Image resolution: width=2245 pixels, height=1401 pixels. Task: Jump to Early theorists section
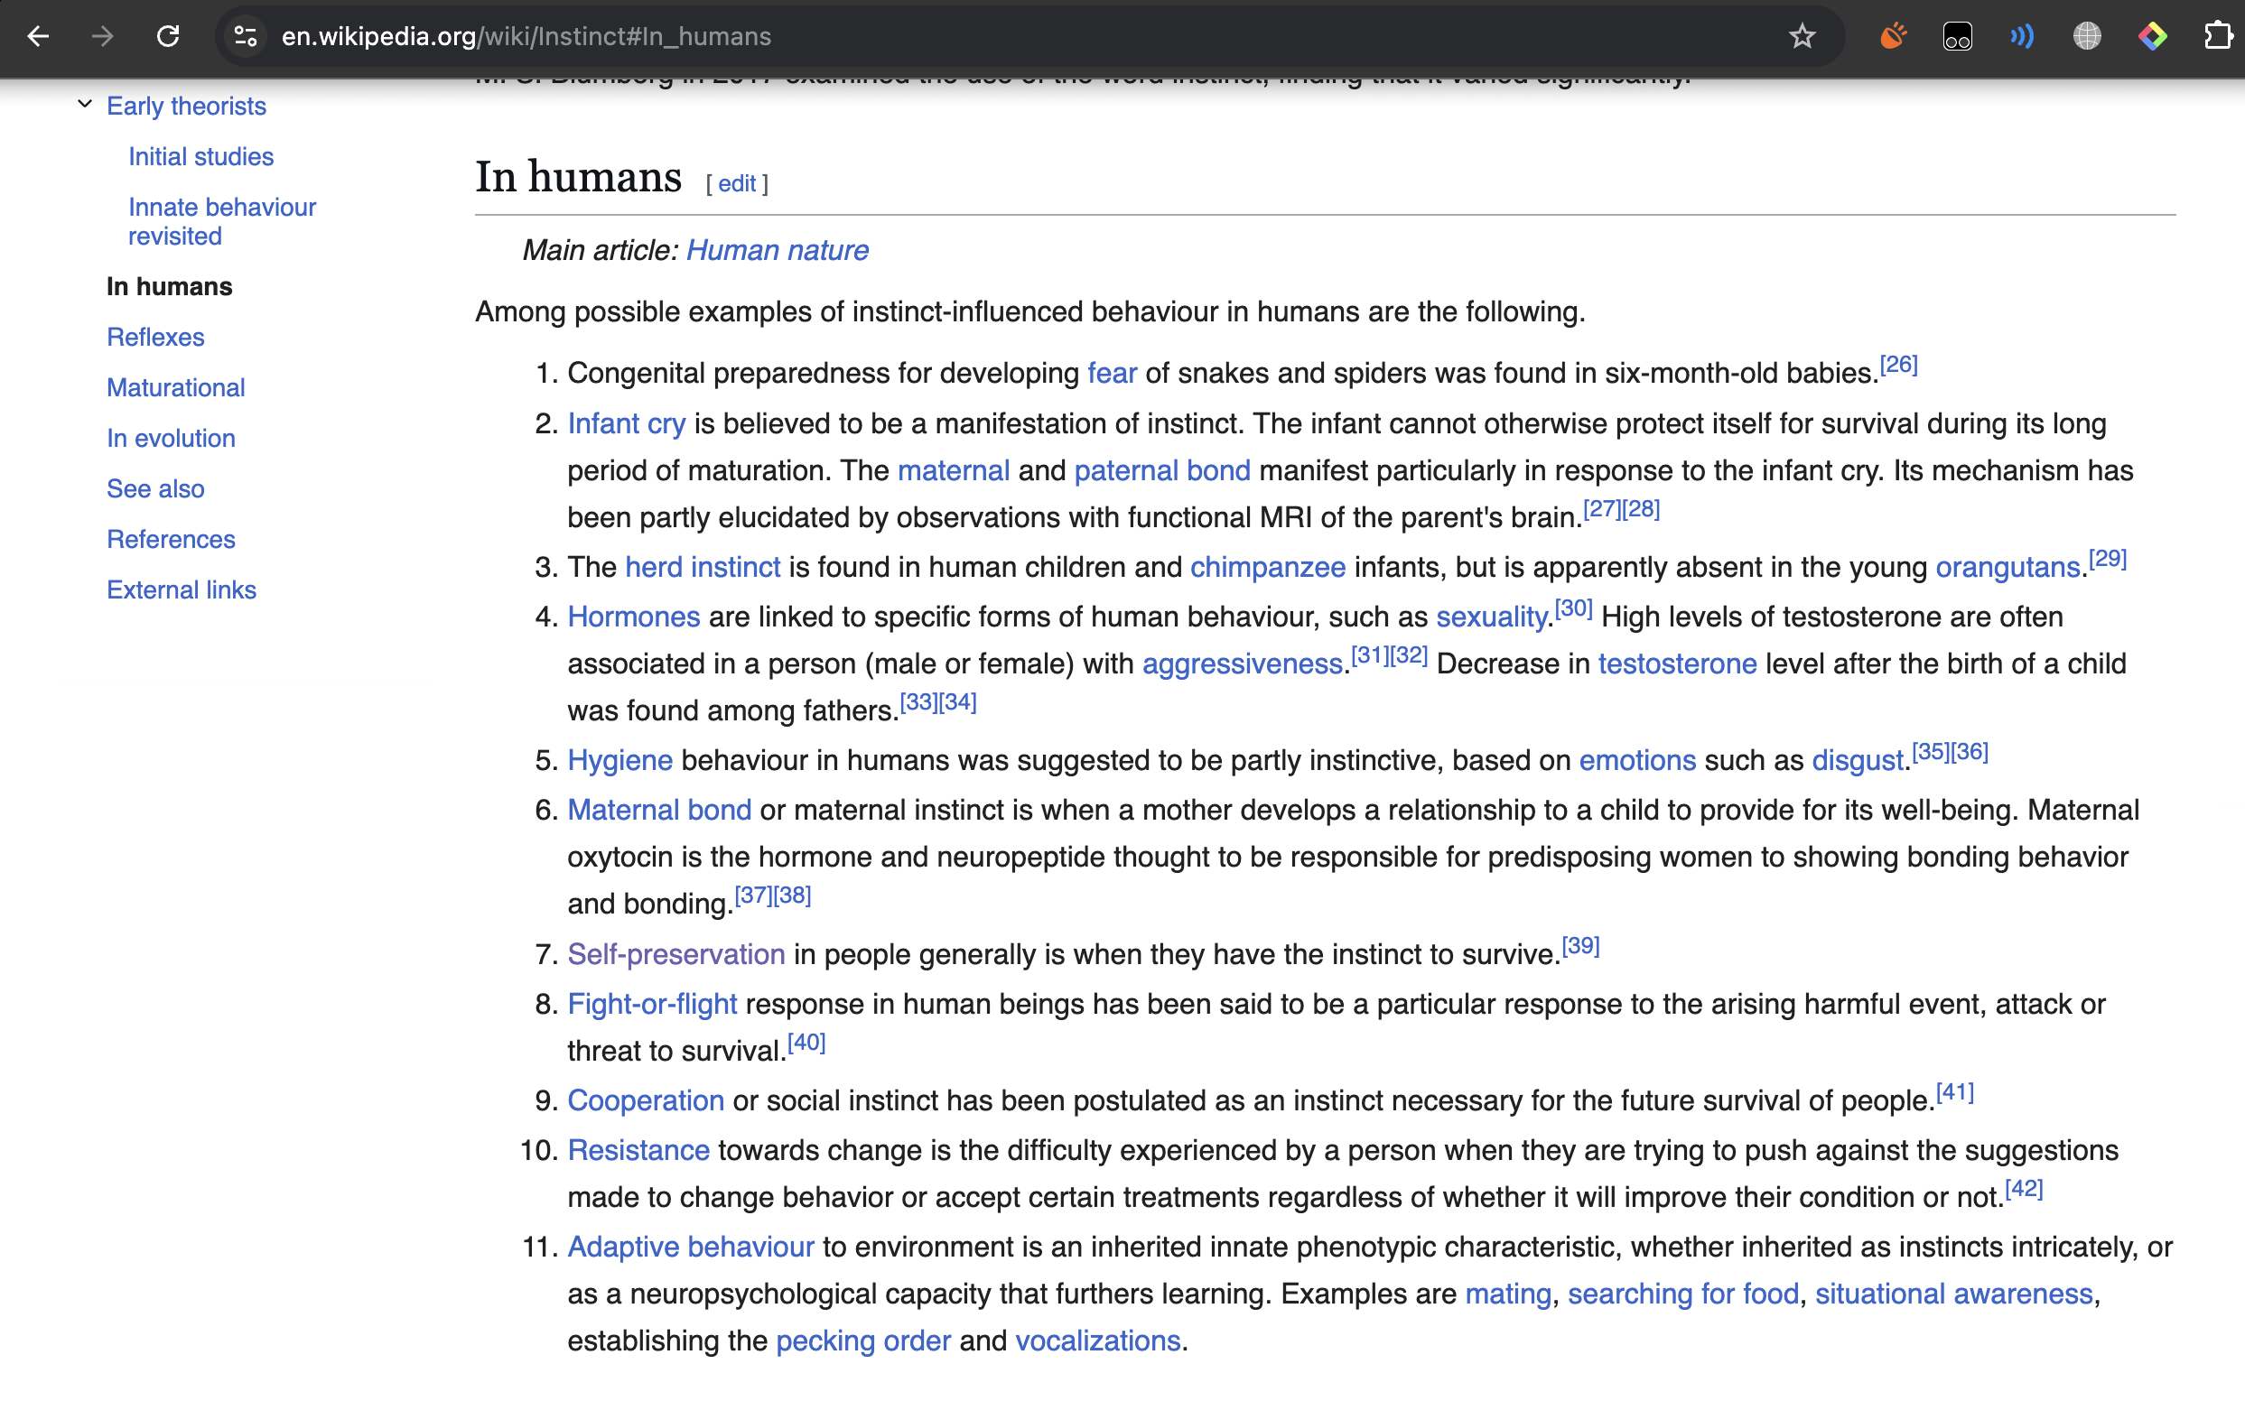pos(186,106)
